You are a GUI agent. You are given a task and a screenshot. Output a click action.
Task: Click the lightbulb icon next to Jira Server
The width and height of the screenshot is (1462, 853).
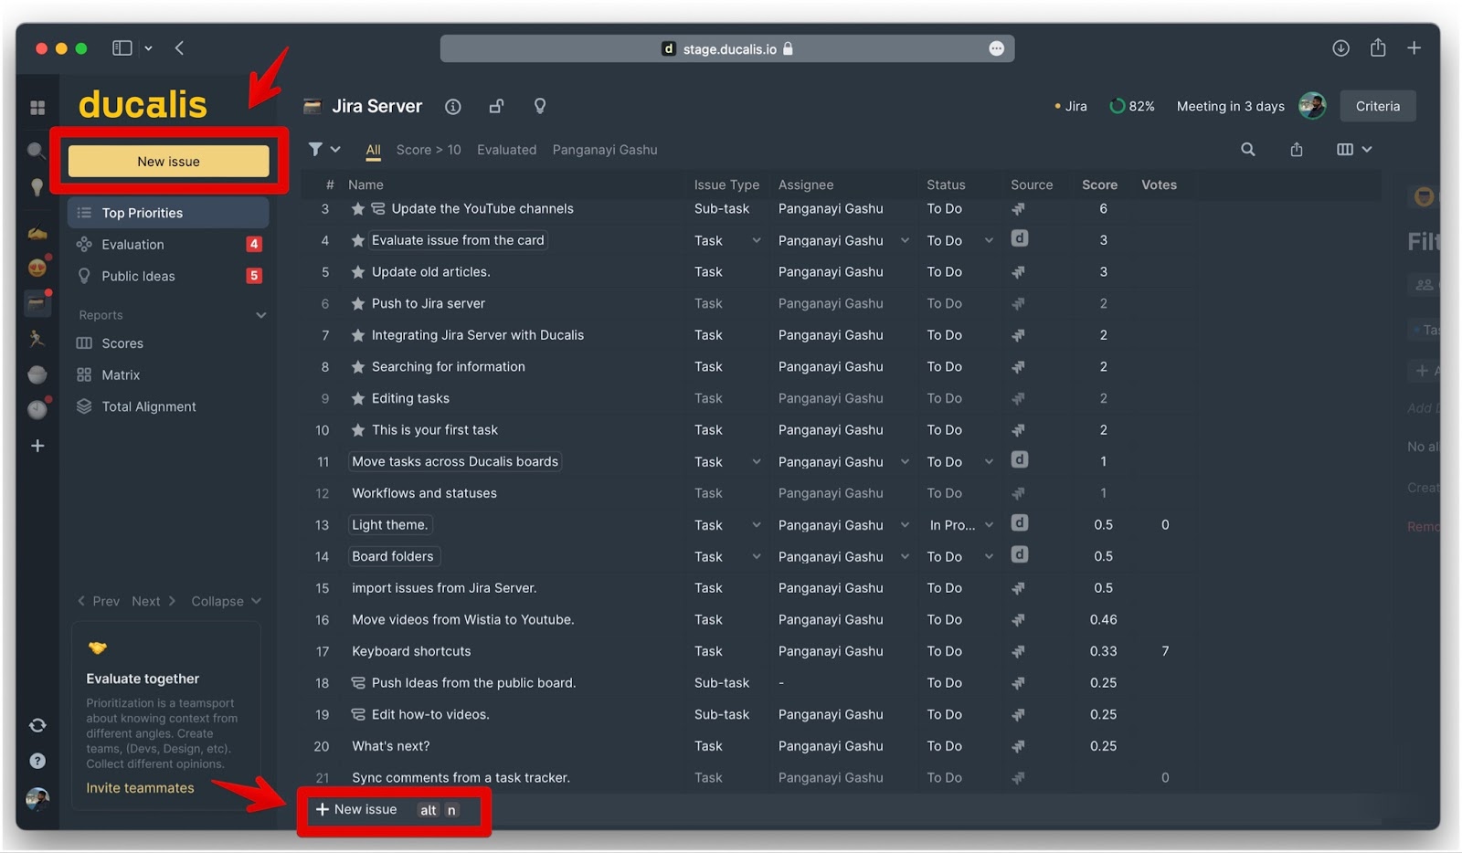[x=540, y=107]
